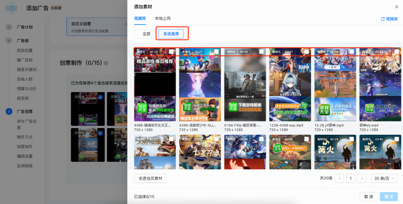Open the 视频库 external link icon
Viewport: 403px width, 204px height.
(x=383, y=19)
